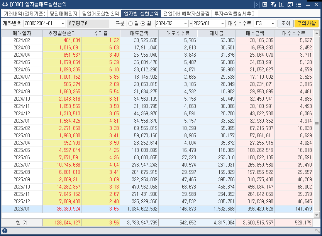This screenshot has height=236, width=322.
Task: Click the info exclamation icon in the status bar
Action: pos(4,232)
